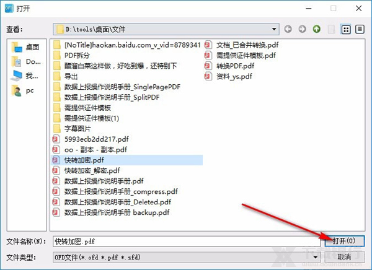Screen dimensions: 372x270
Task: Open 桌面 shortcut in sidebar
Action: pos(25,47)
